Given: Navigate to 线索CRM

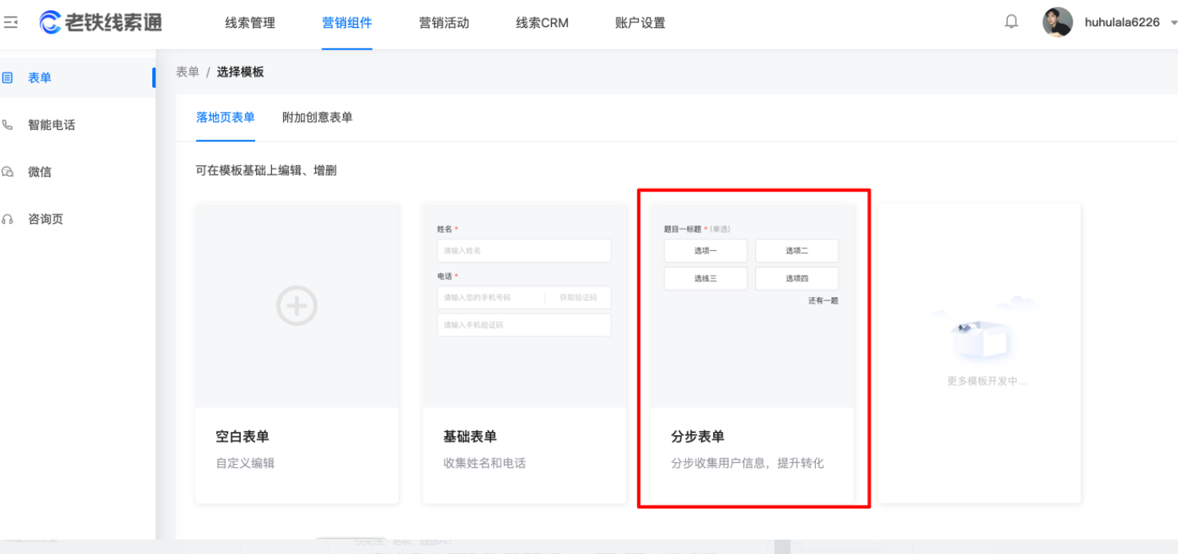Looking at the screenshot, I should click(x=541, y=23).
